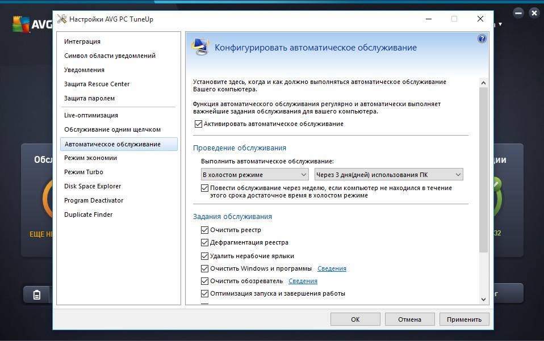Screen dimensions: 544x341
Task: Click 'Конфигурировать автоматическое обслуживание' heading
Action: point(316,48)
